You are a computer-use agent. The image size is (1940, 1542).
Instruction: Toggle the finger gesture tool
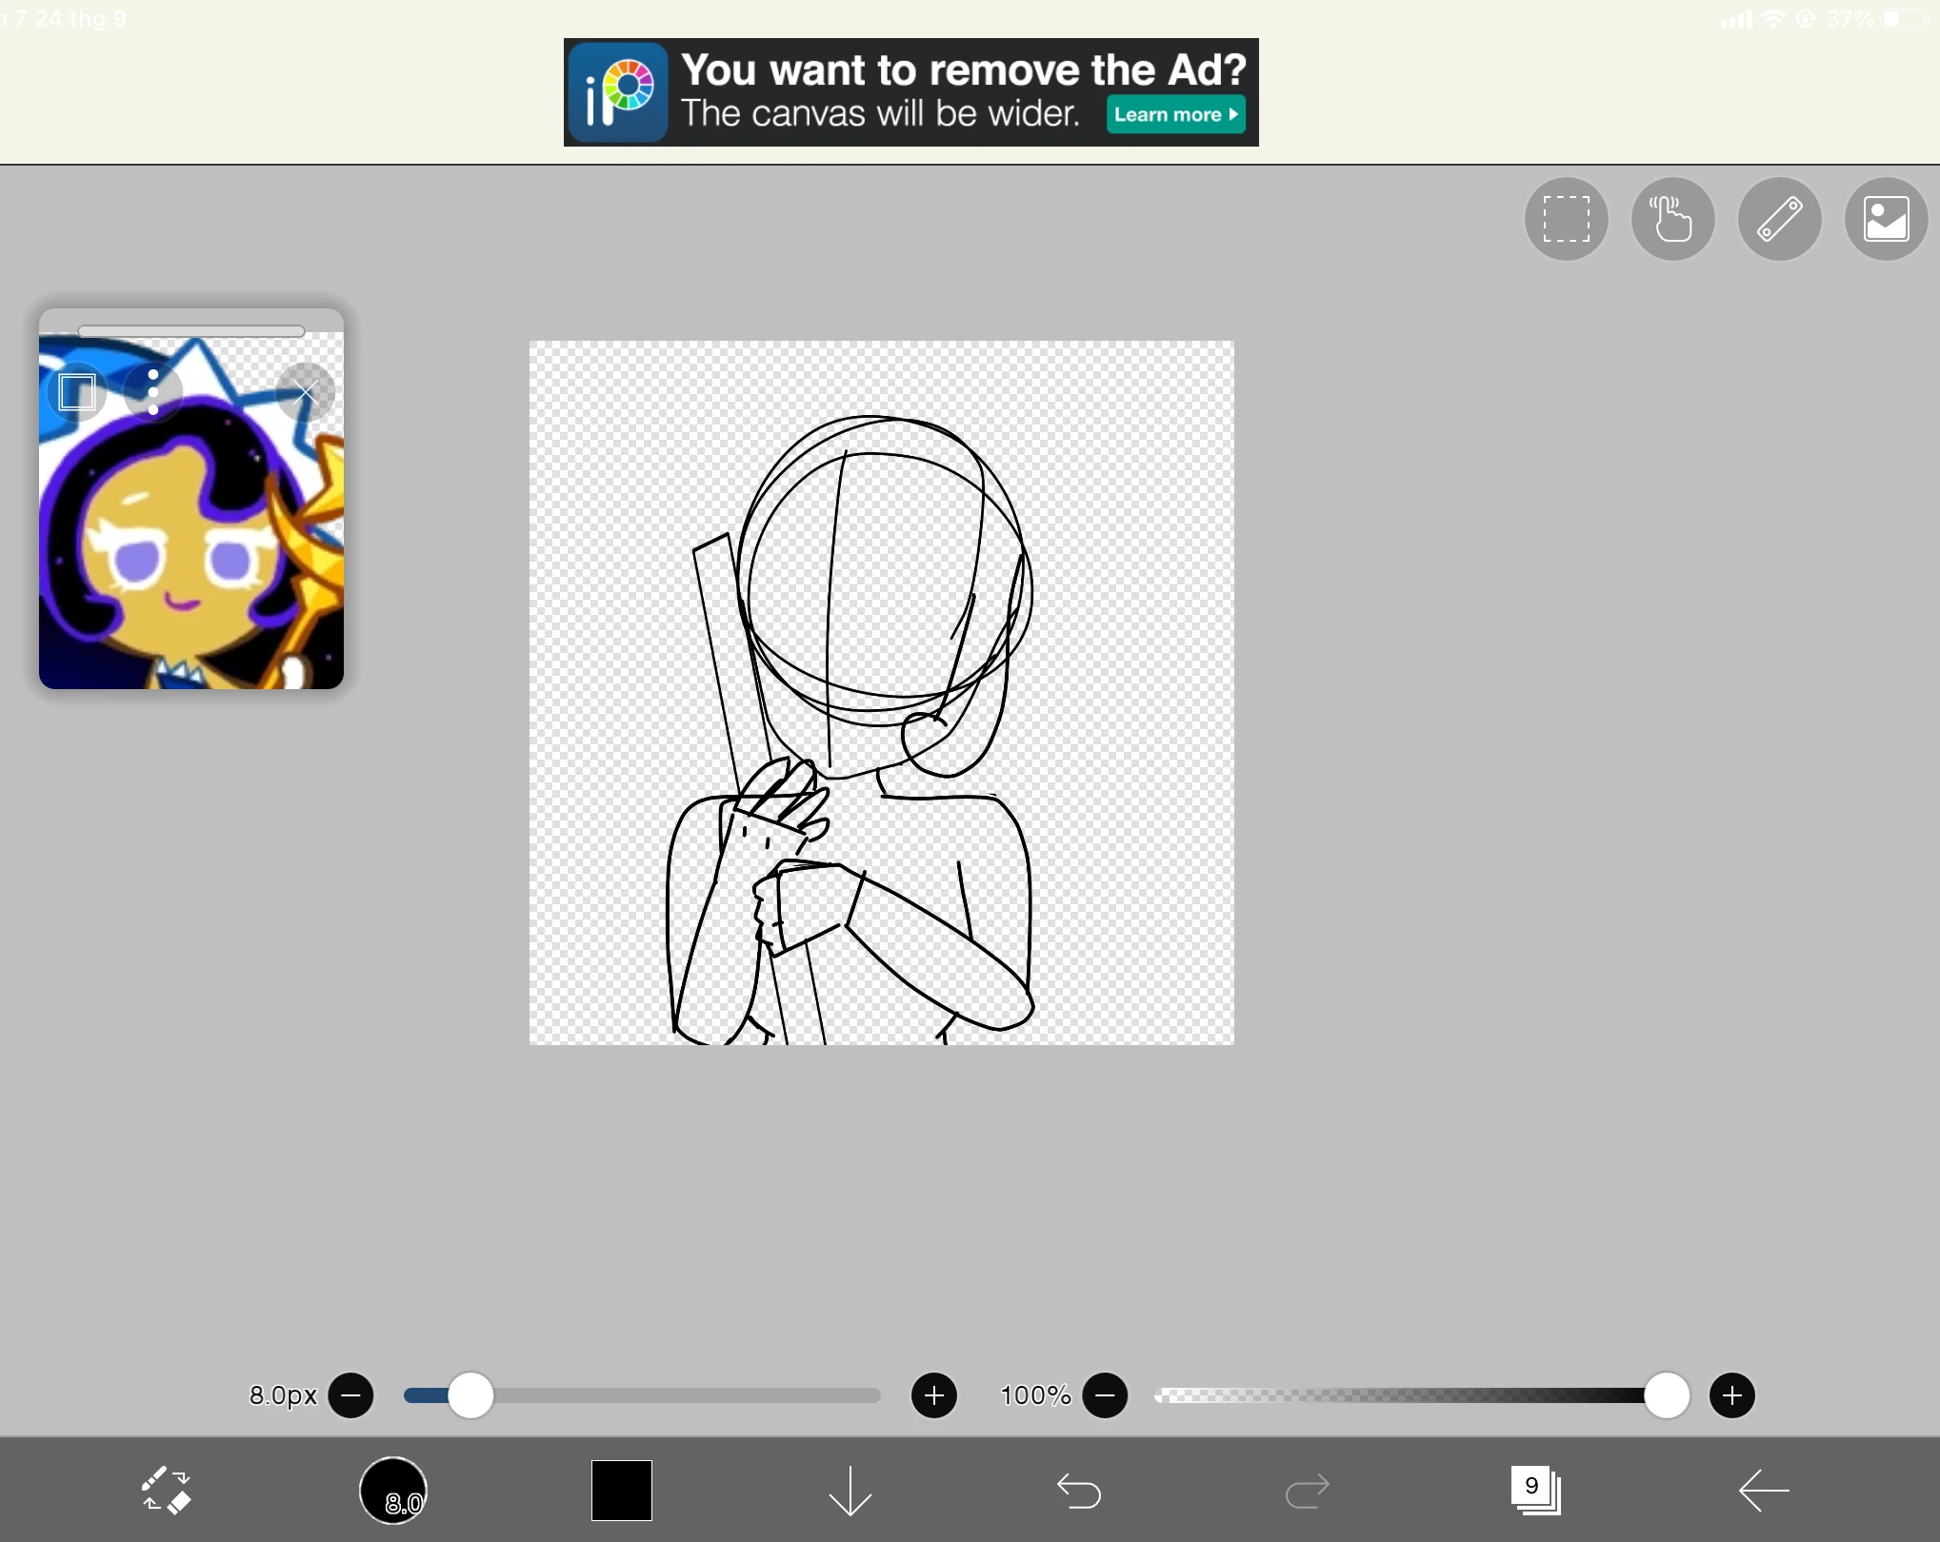coord(1672,219)
